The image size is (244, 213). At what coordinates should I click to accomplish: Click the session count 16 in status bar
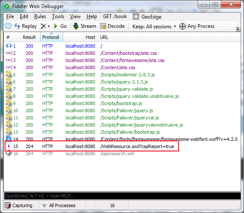(112, 205)
